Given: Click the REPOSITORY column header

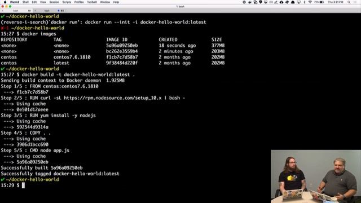Looking at the screenshot, I should point(14,39).
